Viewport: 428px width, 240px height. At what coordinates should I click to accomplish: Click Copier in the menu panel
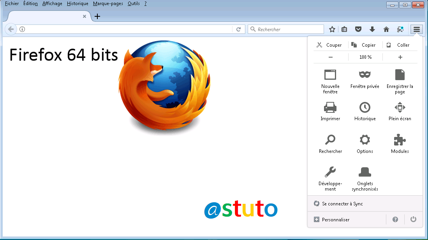[x=364, y=45]
